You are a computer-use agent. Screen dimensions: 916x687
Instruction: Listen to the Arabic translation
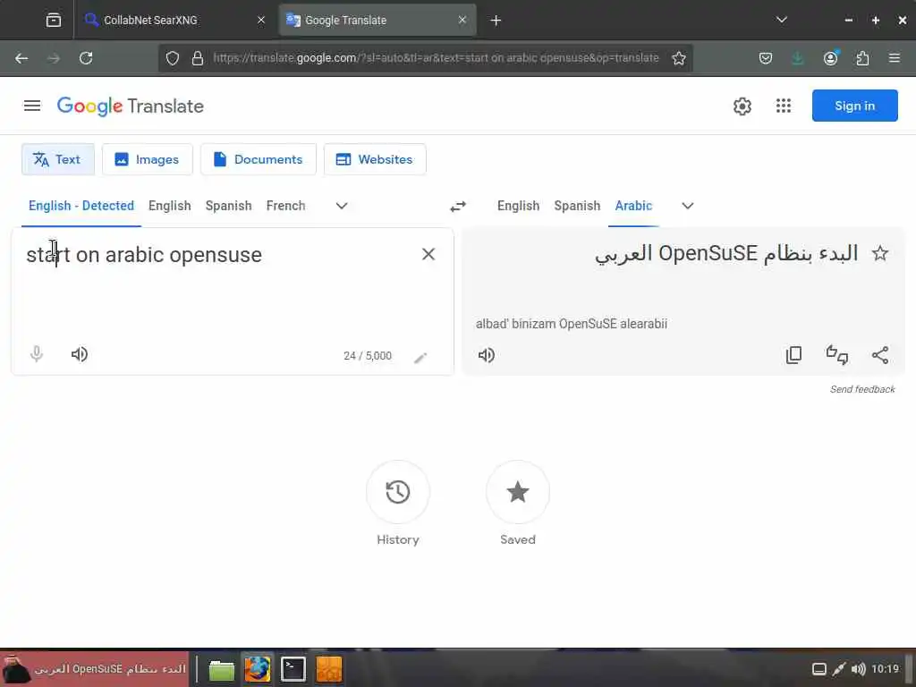point(487,355)
